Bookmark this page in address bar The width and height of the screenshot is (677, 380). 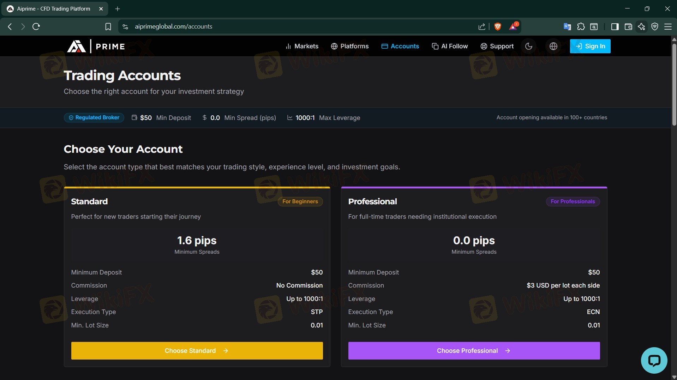108,26
